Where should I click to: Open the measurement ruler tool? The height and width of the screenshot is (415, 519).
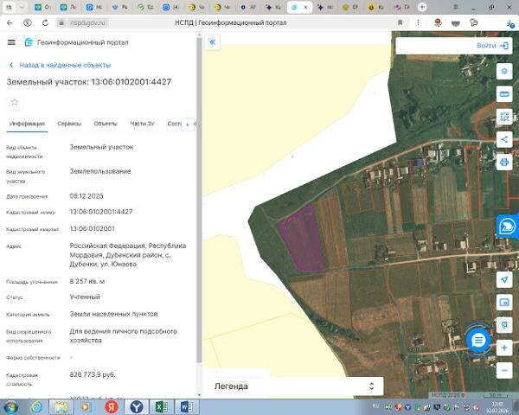[504, 94]
